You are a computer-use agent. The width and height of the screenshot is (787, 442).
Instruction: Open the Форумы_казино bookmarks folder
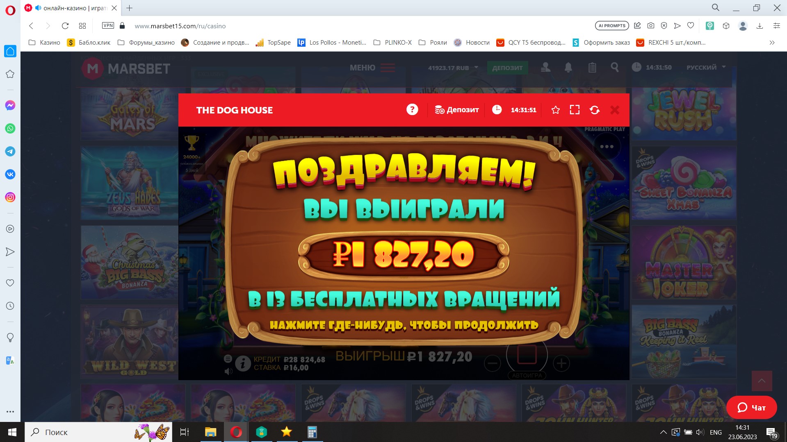pyautogui.click(x=146, y=43)
